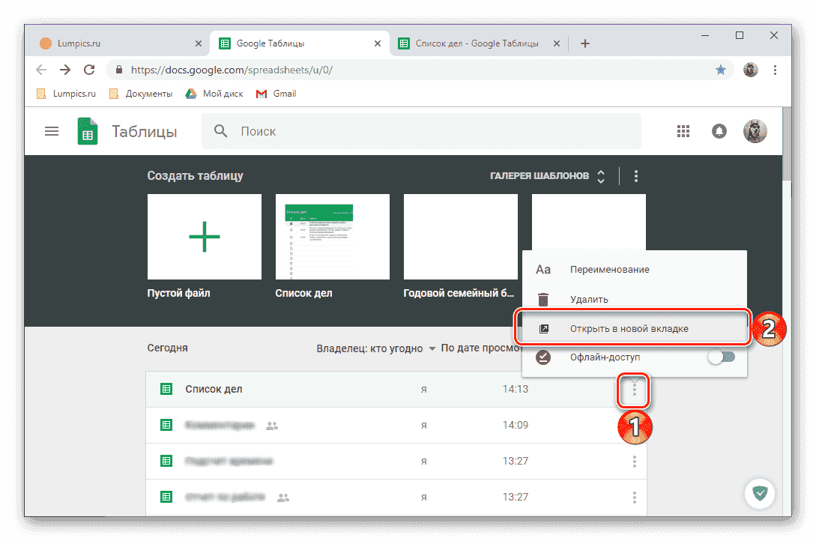The height and width of the screenshot is (541, 816).
Task: Enable Офлайн-доступ with the switch
Action: (721, 357)
